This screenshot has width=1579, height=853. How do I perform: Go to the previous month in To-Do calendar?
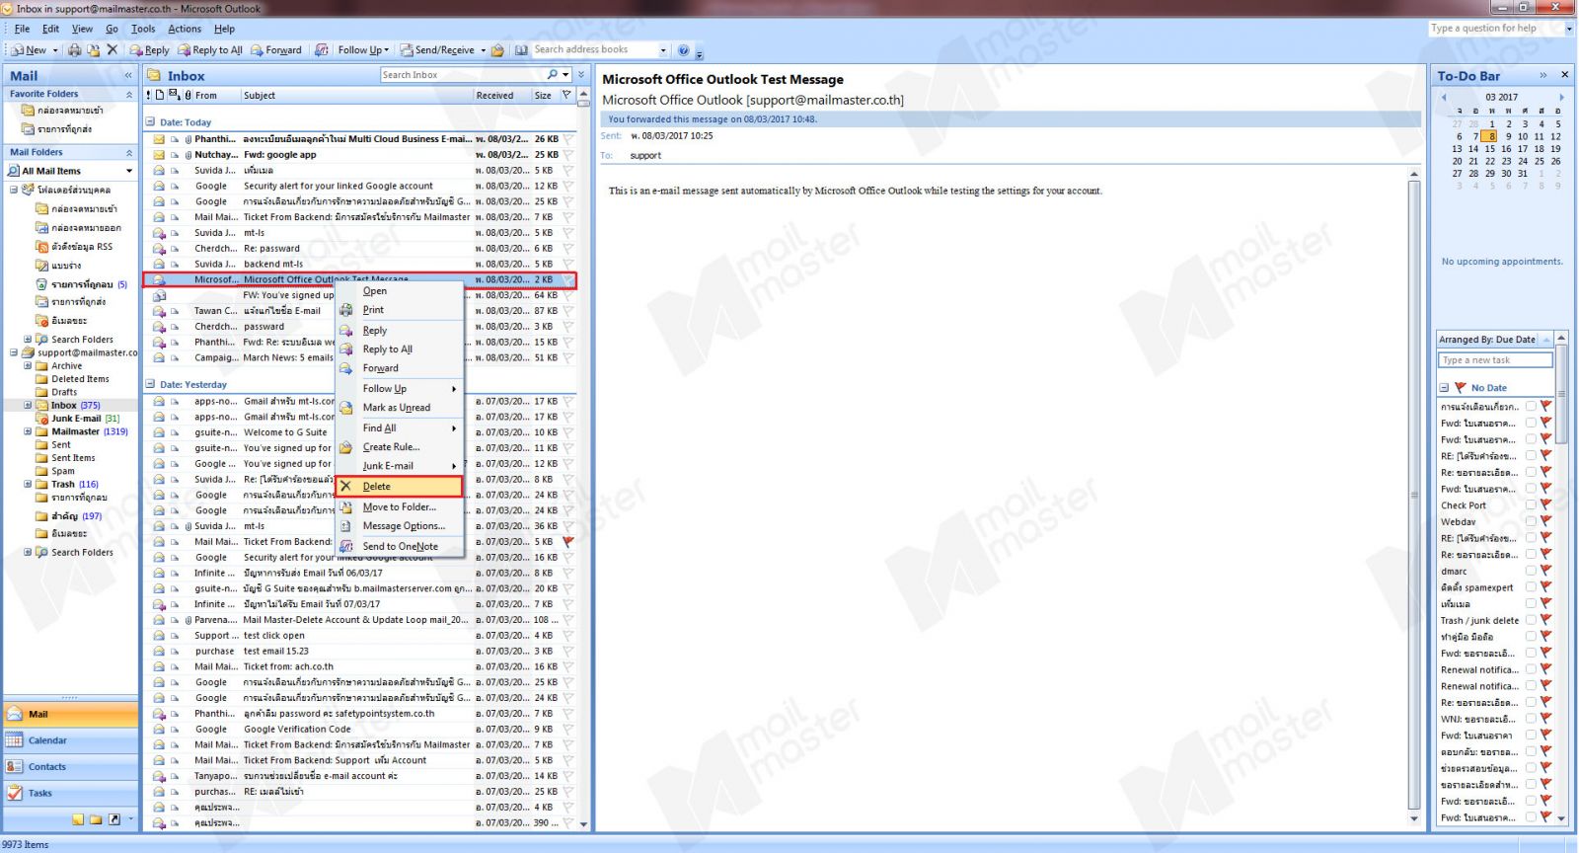pyautogui.click(x=1444, y=98)
